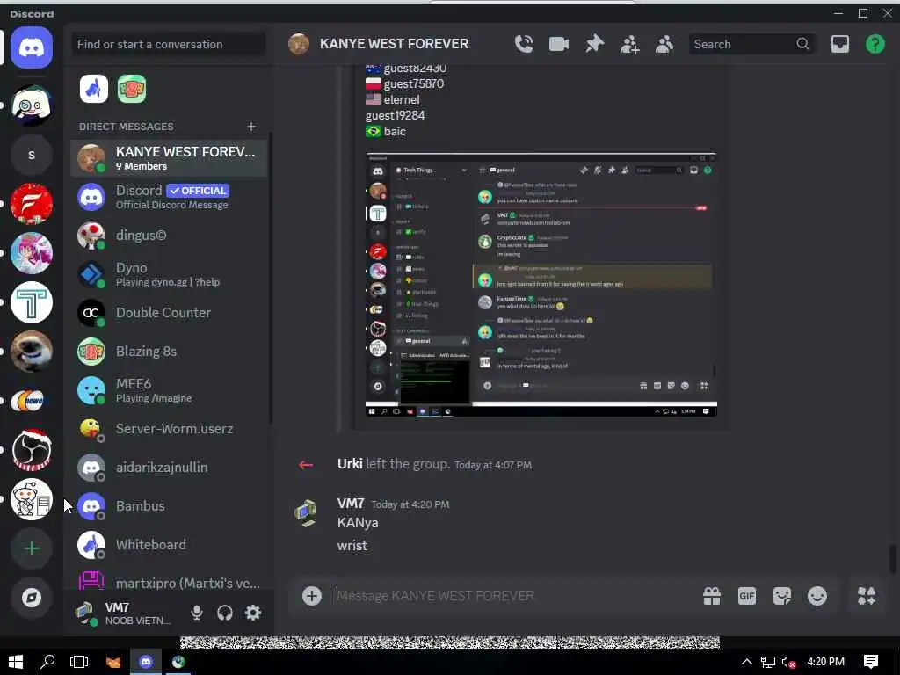Click VM7 username in the latest message

pyautogui.click(x=351, y=504)
